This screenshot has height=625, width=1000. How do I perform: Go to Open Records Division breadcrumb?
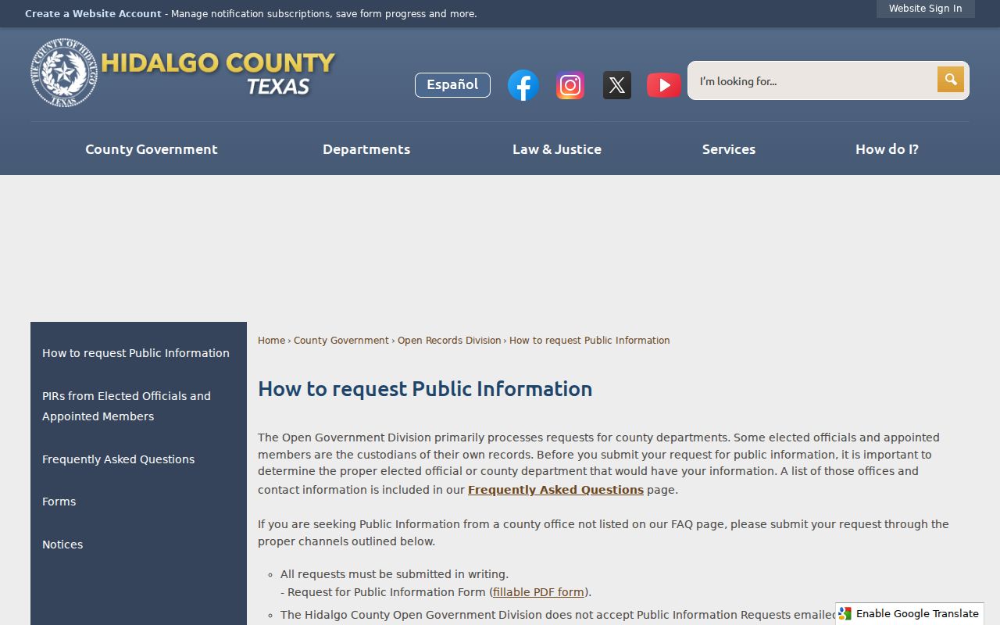[449, 341]
